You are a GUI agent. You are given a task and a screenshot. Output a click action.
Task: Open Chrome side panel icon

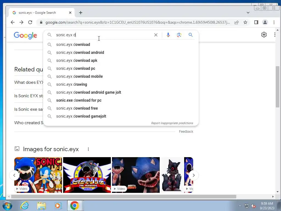pyautogui.click(x=256, y=22)
